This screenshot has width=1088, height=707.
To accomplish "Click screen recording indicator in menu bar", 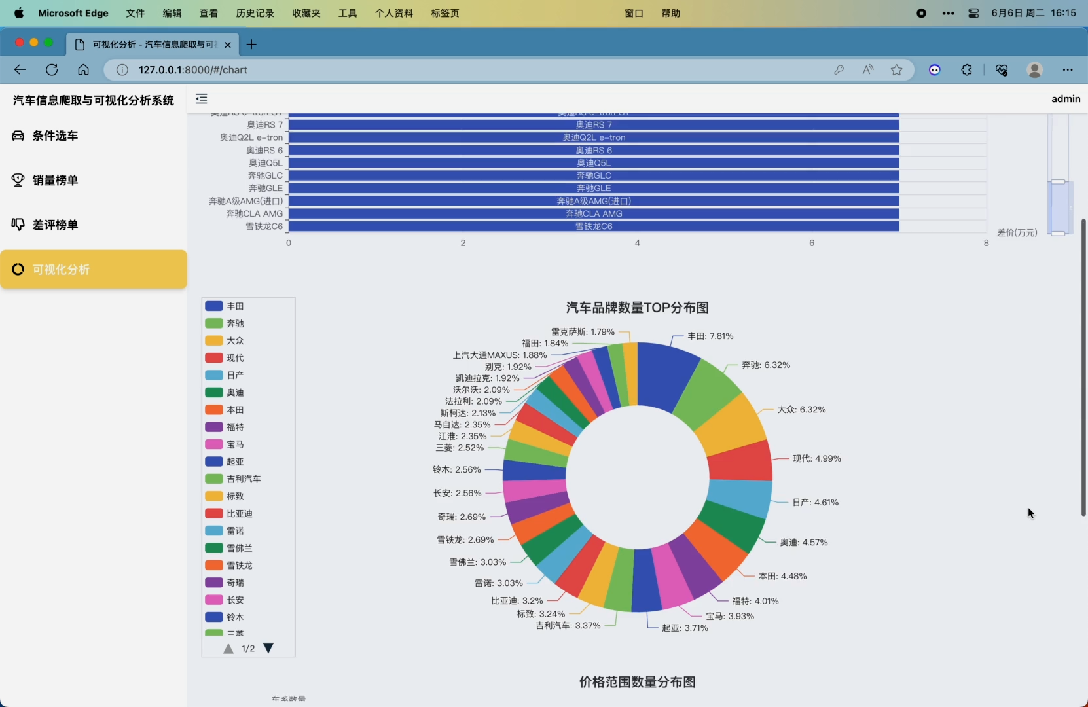I will click(x=921, y=13).
